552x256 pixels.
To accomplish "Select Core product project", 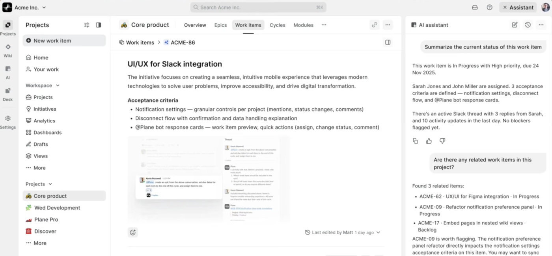I will 64,196.
